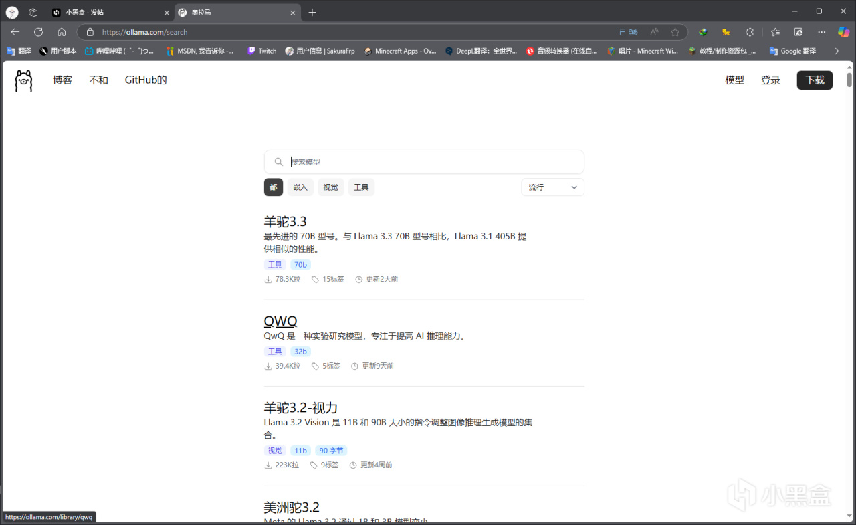Viewport: 856px width, 525px height.
Task: Launch the Copilot sidebar icon
Action: [x=844, y=32]
